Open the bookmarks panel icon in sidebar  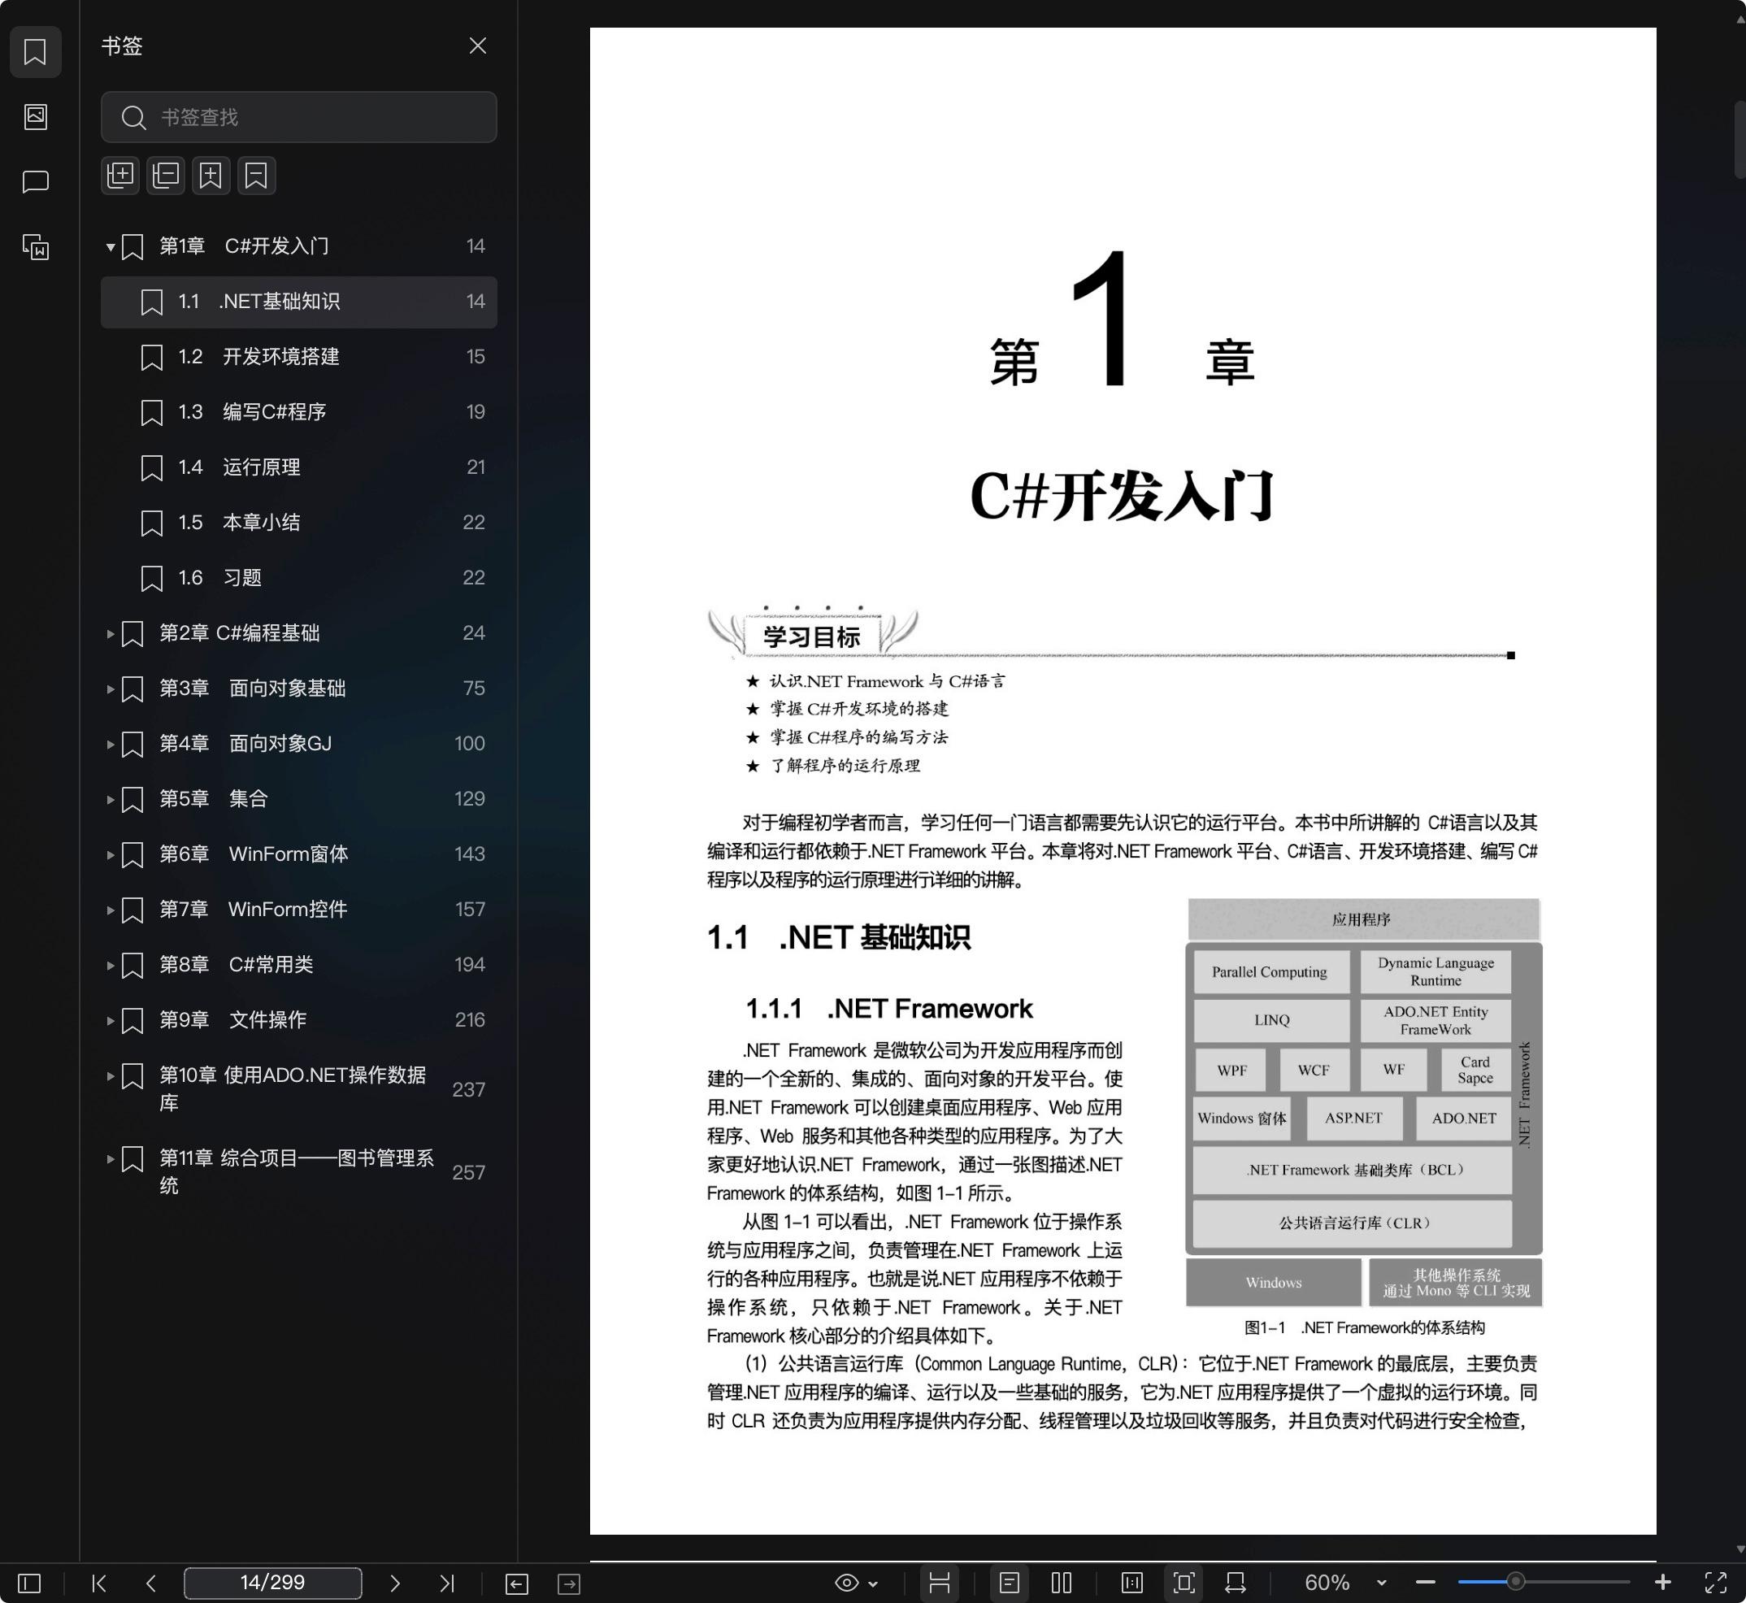tap(35, 52)
